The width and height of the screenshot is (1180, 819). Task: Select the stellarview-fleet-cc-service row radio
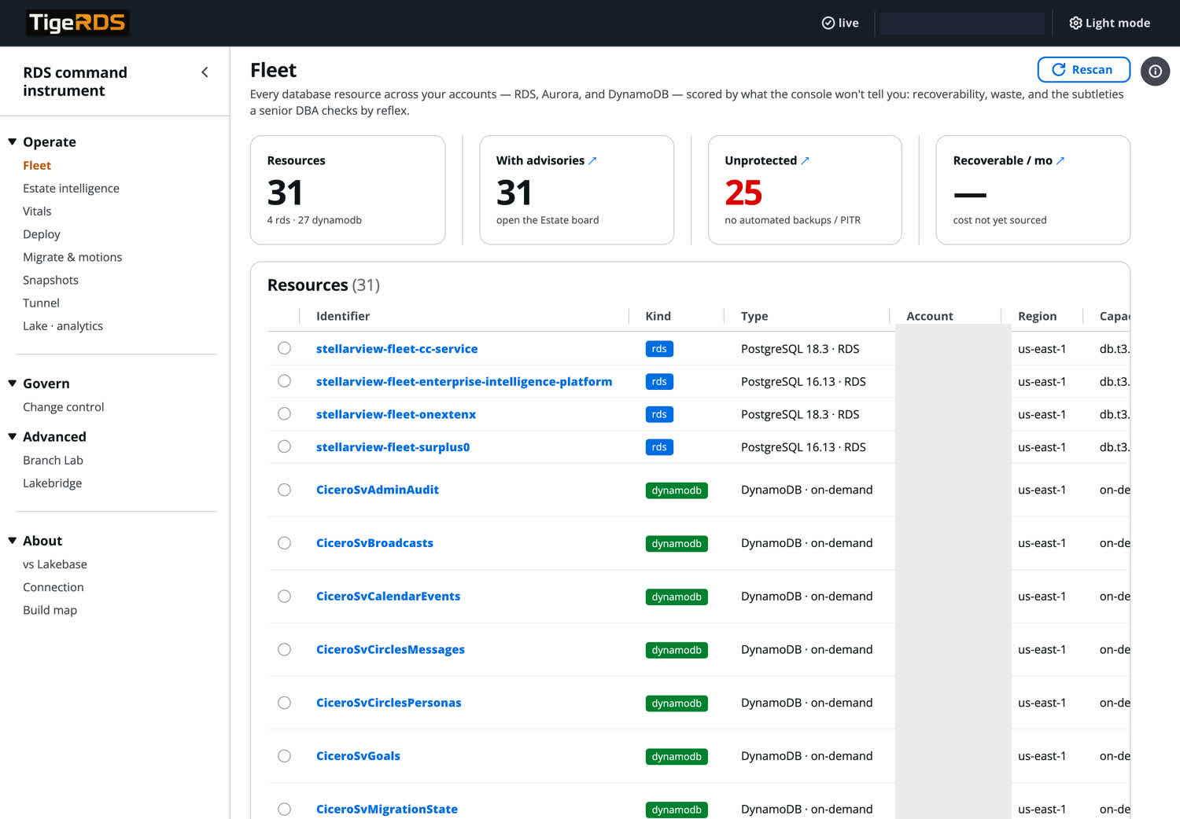[x=284, y=348]
